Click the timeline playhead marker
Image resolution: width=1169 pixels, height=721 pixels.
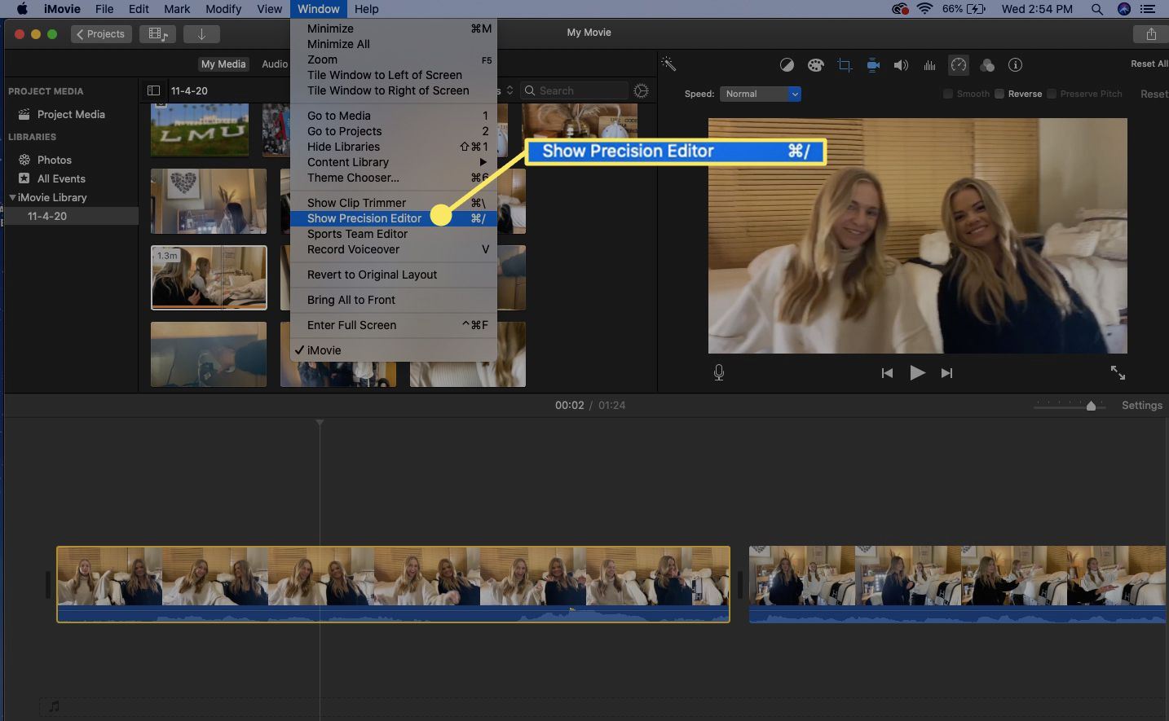(320, 422)
